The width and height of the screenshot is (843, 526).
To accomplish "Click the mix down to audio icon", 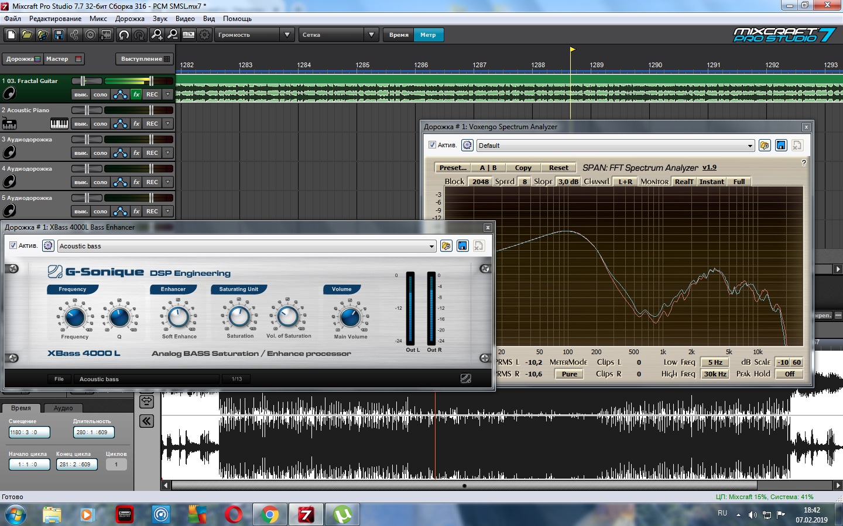I will [106, 35].
